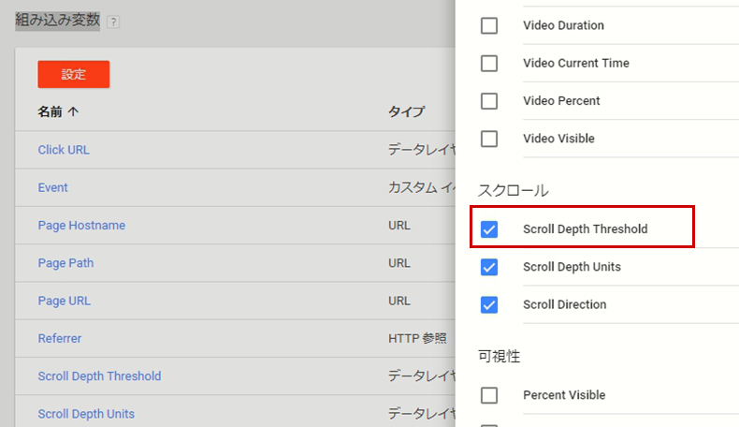Viewport: 739px width, 427px height.
Task: Click the red 設定 button
Action: tap(74, 74)
